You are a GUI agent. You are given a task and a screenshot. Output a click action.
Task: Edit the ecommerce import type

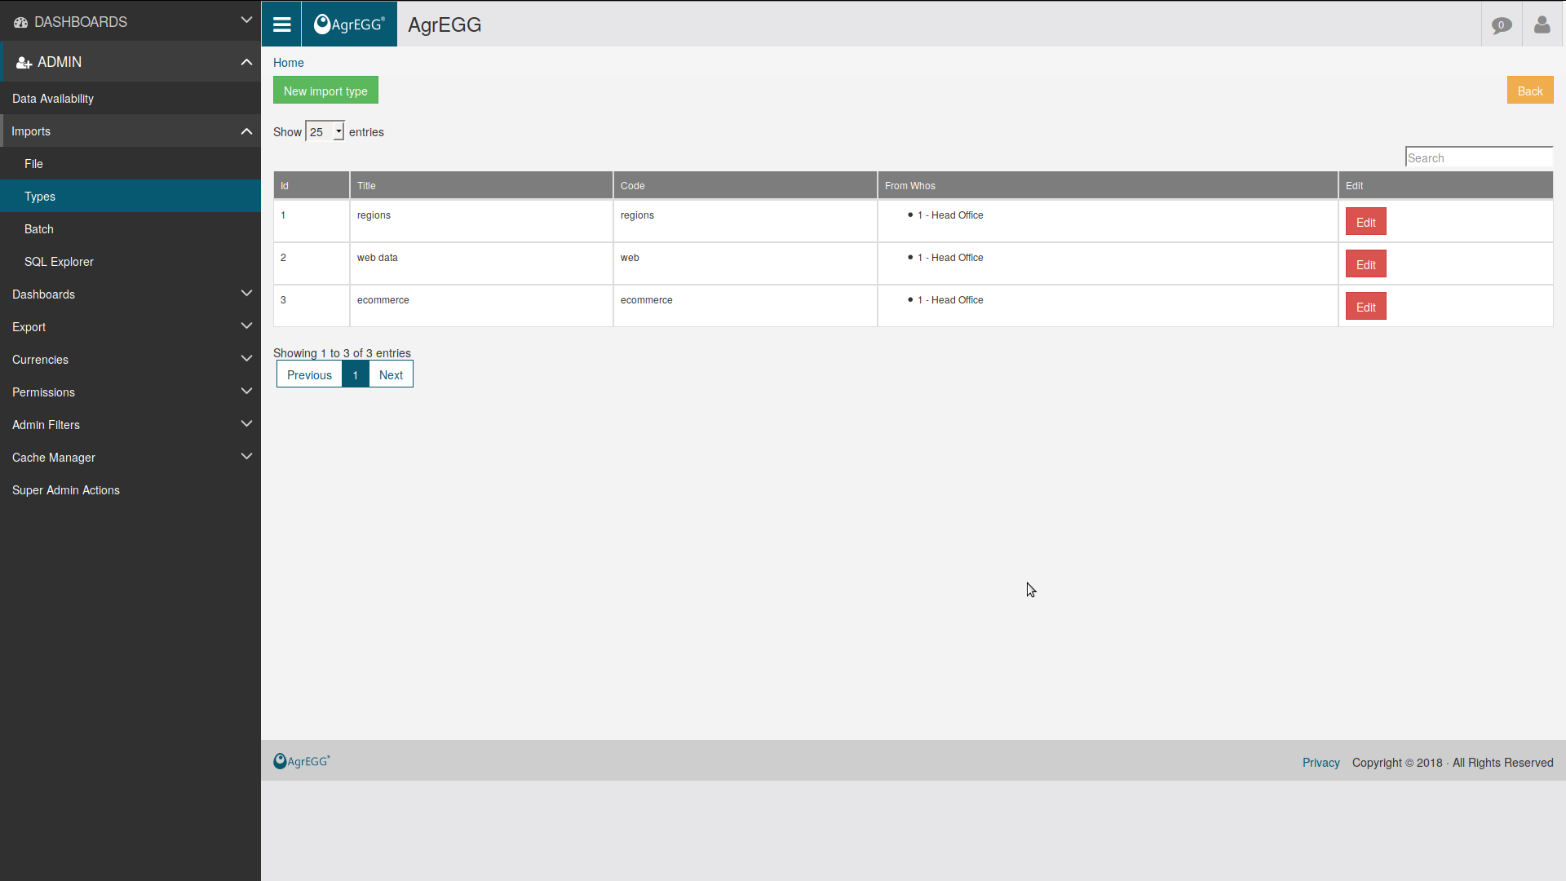coord(1365,307)
